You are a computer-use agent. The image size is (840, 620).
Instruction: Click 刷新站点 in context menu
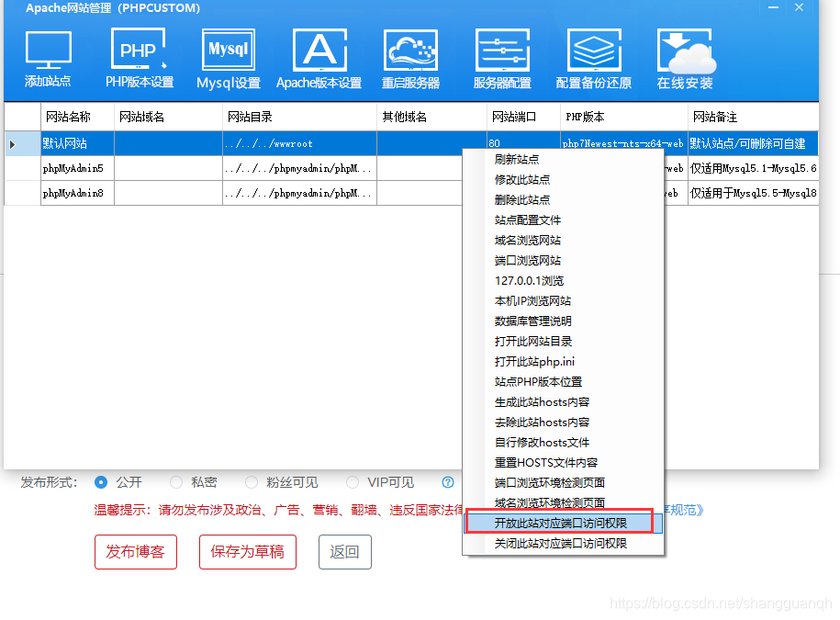pos(521,159)
